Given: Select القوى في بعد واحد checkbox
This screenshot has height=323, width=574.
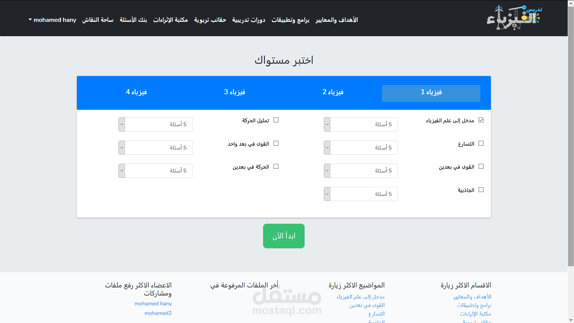Looking at the screenshot, I should tap(276, 144).
